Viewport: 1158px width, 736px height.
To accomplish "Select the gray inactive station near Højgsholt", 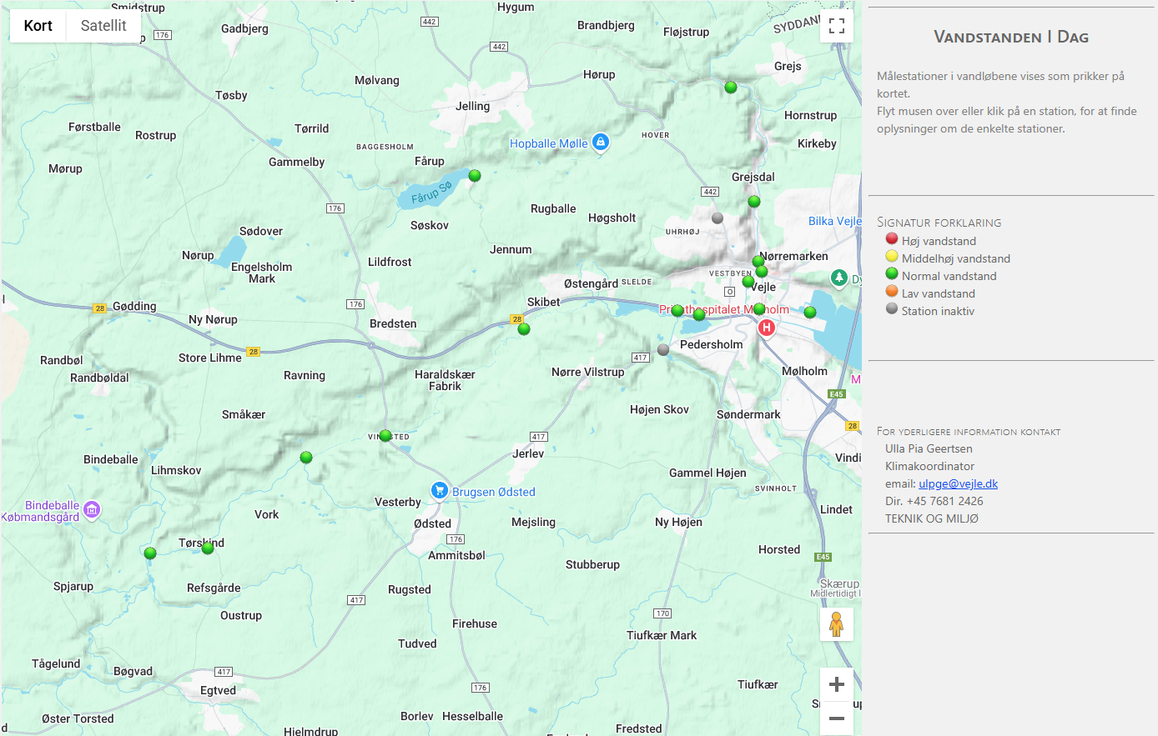I will pos(716,218).
